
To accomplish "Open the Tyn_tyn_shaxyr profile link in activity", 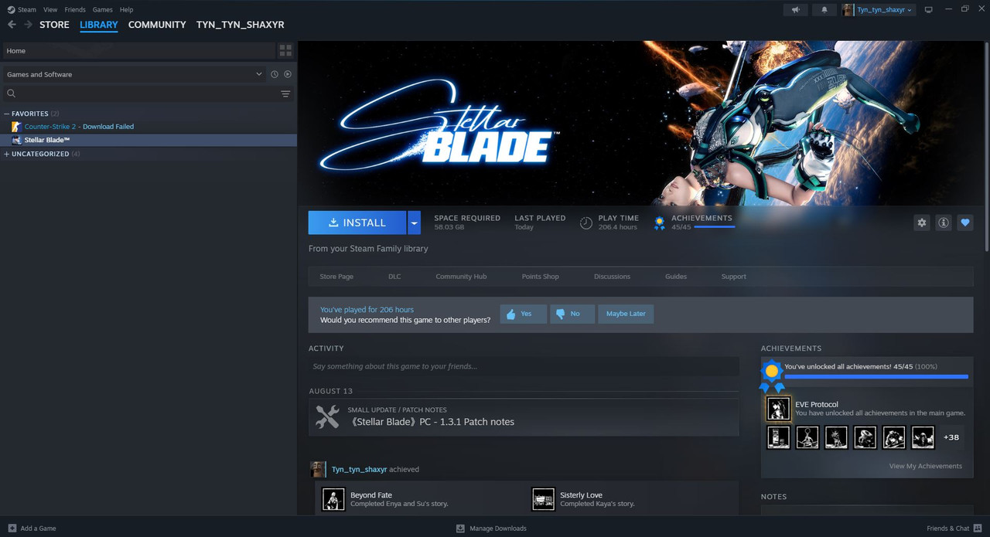I will click(x=360, y=469).
